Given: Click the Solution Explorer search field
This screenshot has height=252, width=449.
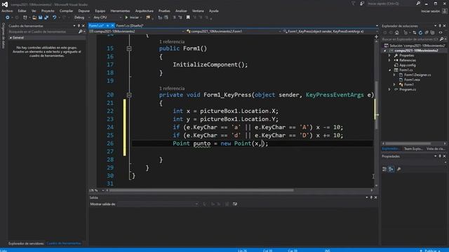Looking at the screenshot, I should tap(410, 39).
